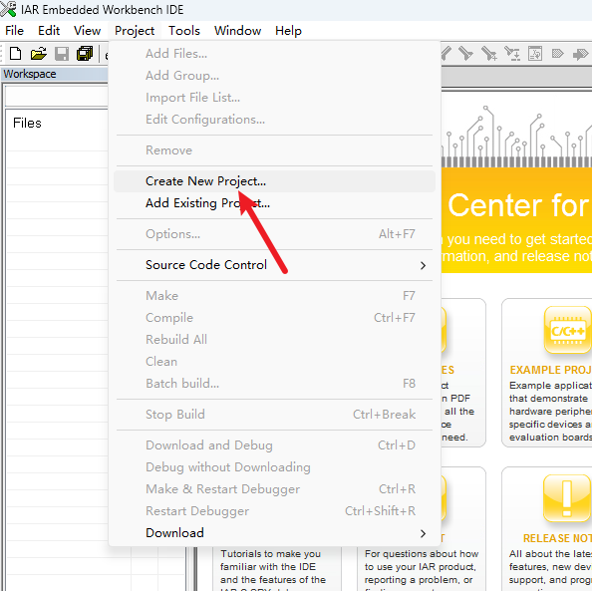Screen dimensions: 592x591
Task: Open the Tools menu
Action: 184,31
